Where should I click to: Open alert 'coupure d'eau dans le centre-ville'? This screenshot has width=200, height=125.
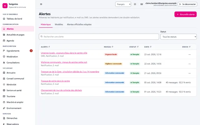click(x=64, y=53)
